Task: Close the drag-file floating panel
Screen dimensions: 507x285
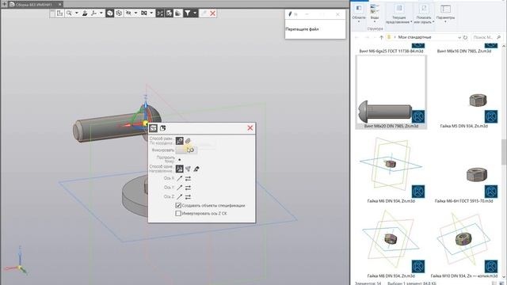Action: pyautogui.click(x=337, y=14)
